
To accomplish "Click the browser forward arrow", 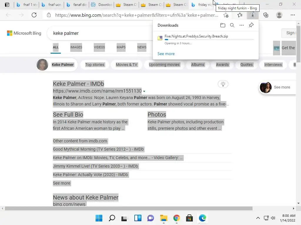I will click(x=21, y=15).
